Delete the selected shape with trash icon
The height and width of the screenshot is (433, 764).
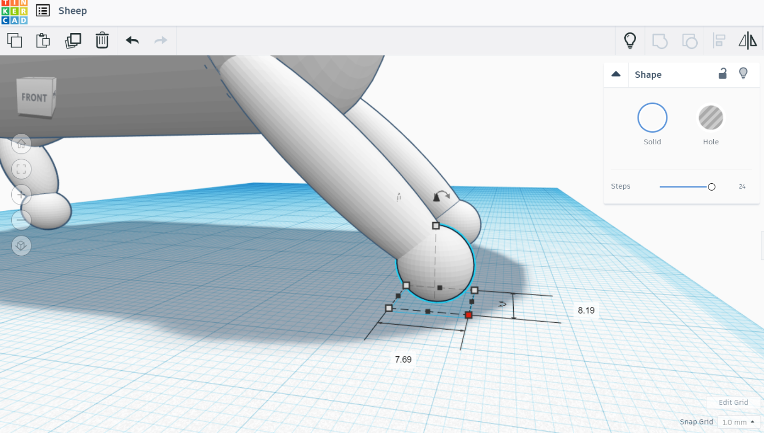click(102, 40)
